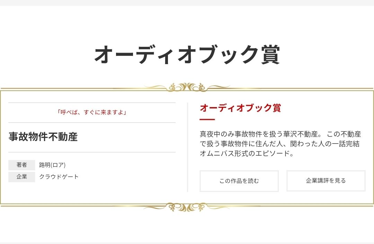This screenshot has width=374, height=244.
Task: Click the horizontal line below the quote
Action: pyautogui.click(x=92, y=122)
